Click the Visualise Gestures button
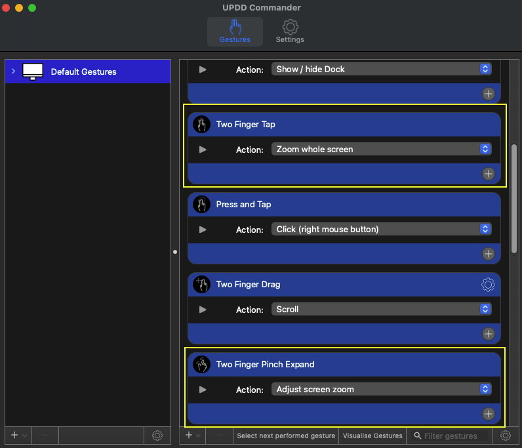This screenshot has height=448, width=522. [x=373, y=436]
